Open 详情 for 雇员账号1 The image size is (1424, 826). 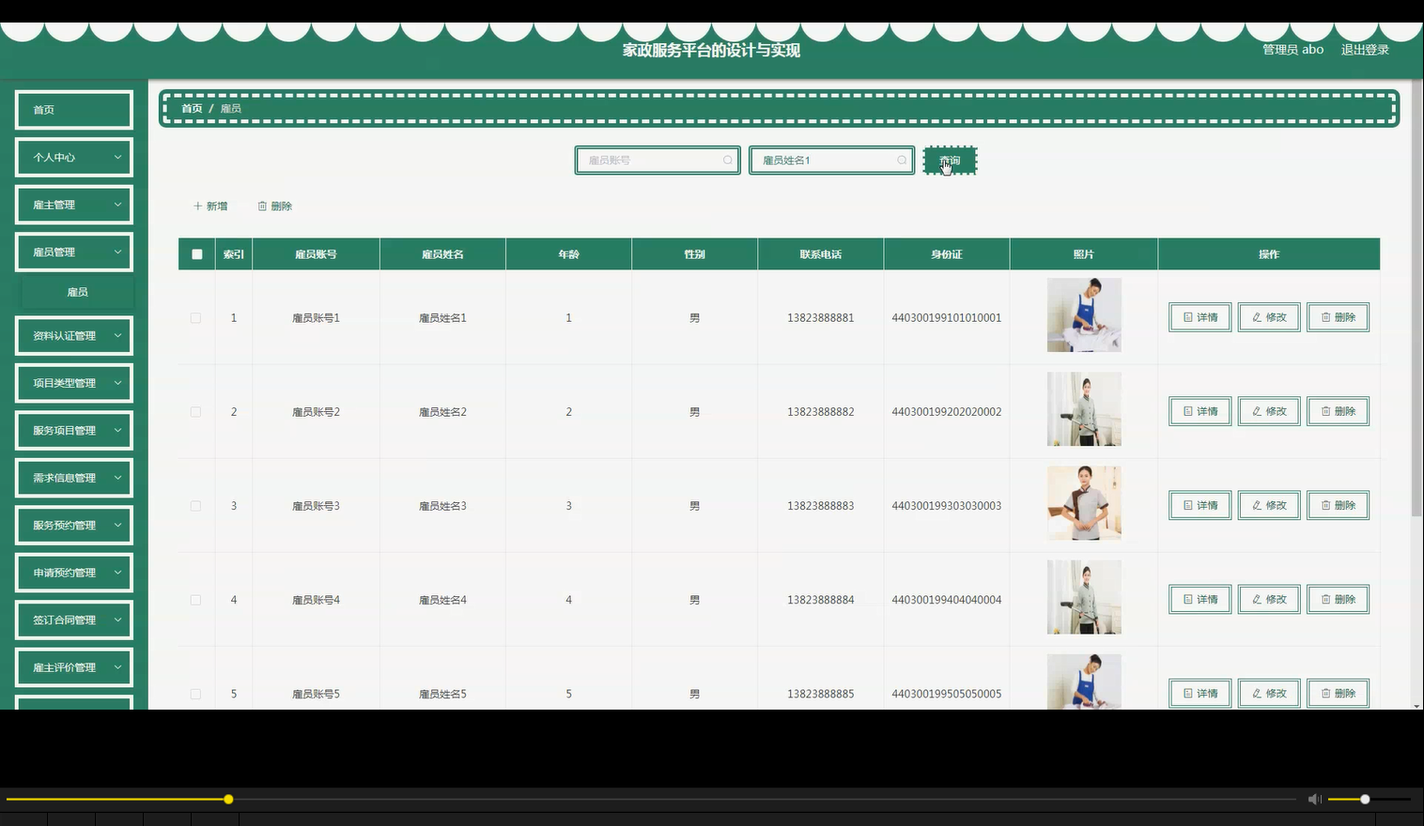tap(1200, 317)
